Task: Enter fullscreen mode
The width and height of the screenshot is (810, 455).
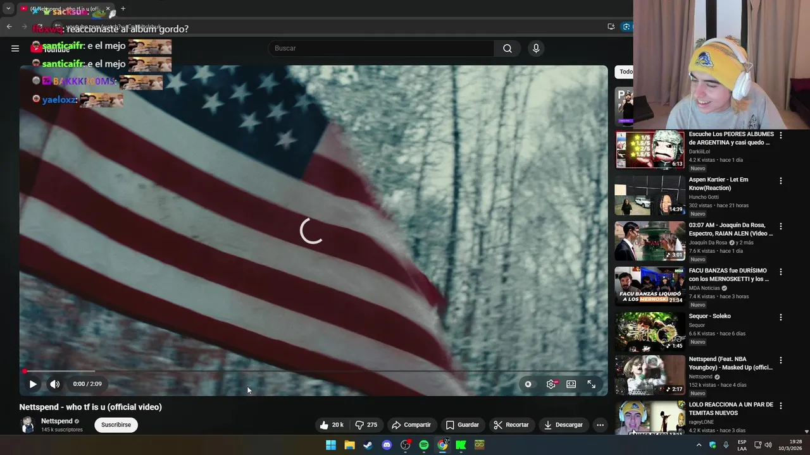Action: tap(592, 384)
